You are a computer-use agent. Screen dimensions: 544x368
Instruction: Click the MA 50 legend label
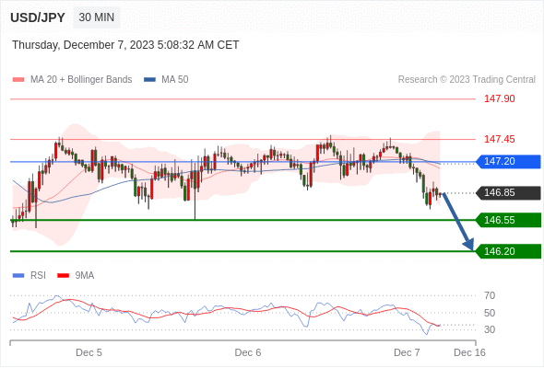pyautogui.click(x=175, y=80)
